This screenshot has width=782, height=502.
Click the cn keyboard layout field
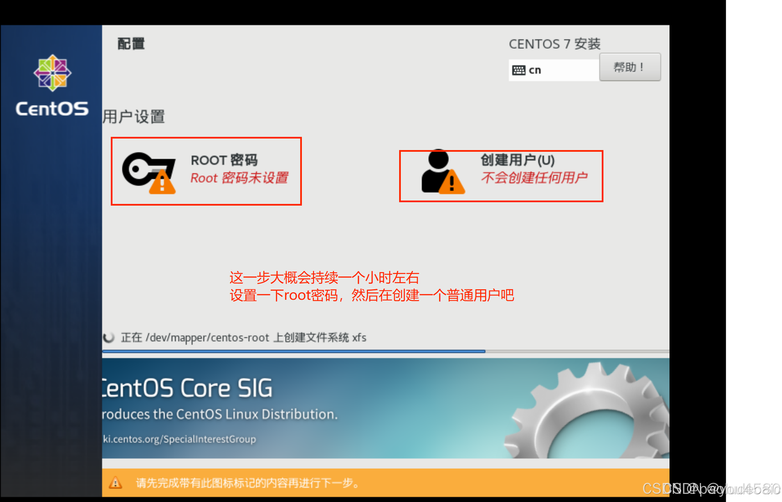point(554,70)
